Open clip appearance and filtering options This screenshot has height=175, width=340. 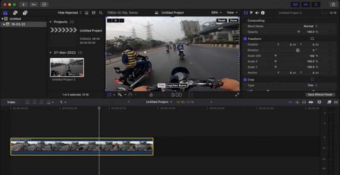[86, 13]
